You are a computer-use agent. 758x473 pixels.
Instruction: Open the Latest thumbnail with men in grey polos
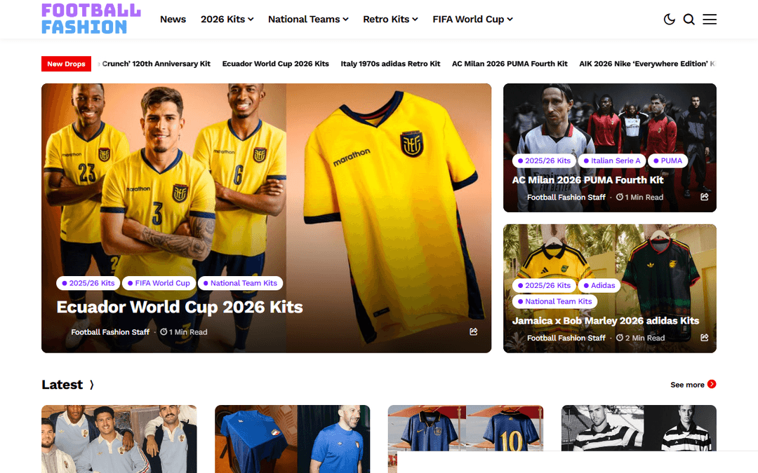click(119, 439)
